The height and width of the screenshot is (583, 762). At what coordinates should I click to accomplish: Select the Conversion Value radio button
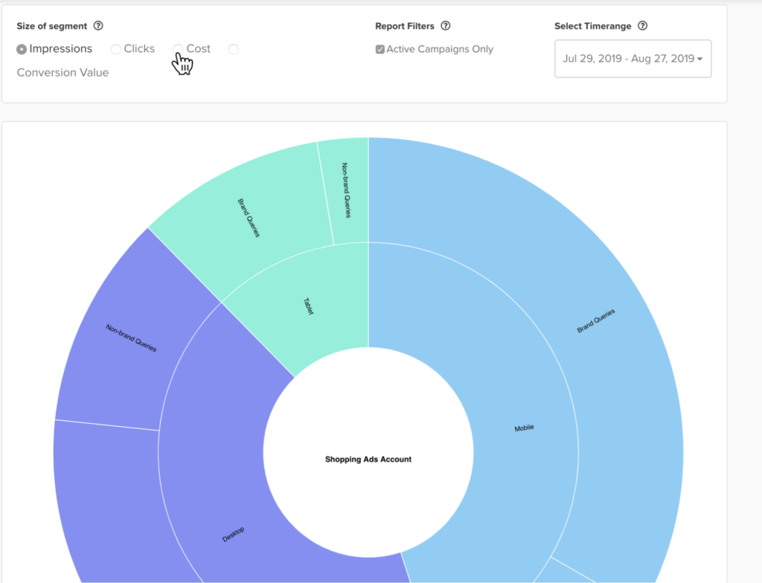[x=233, y=49]
